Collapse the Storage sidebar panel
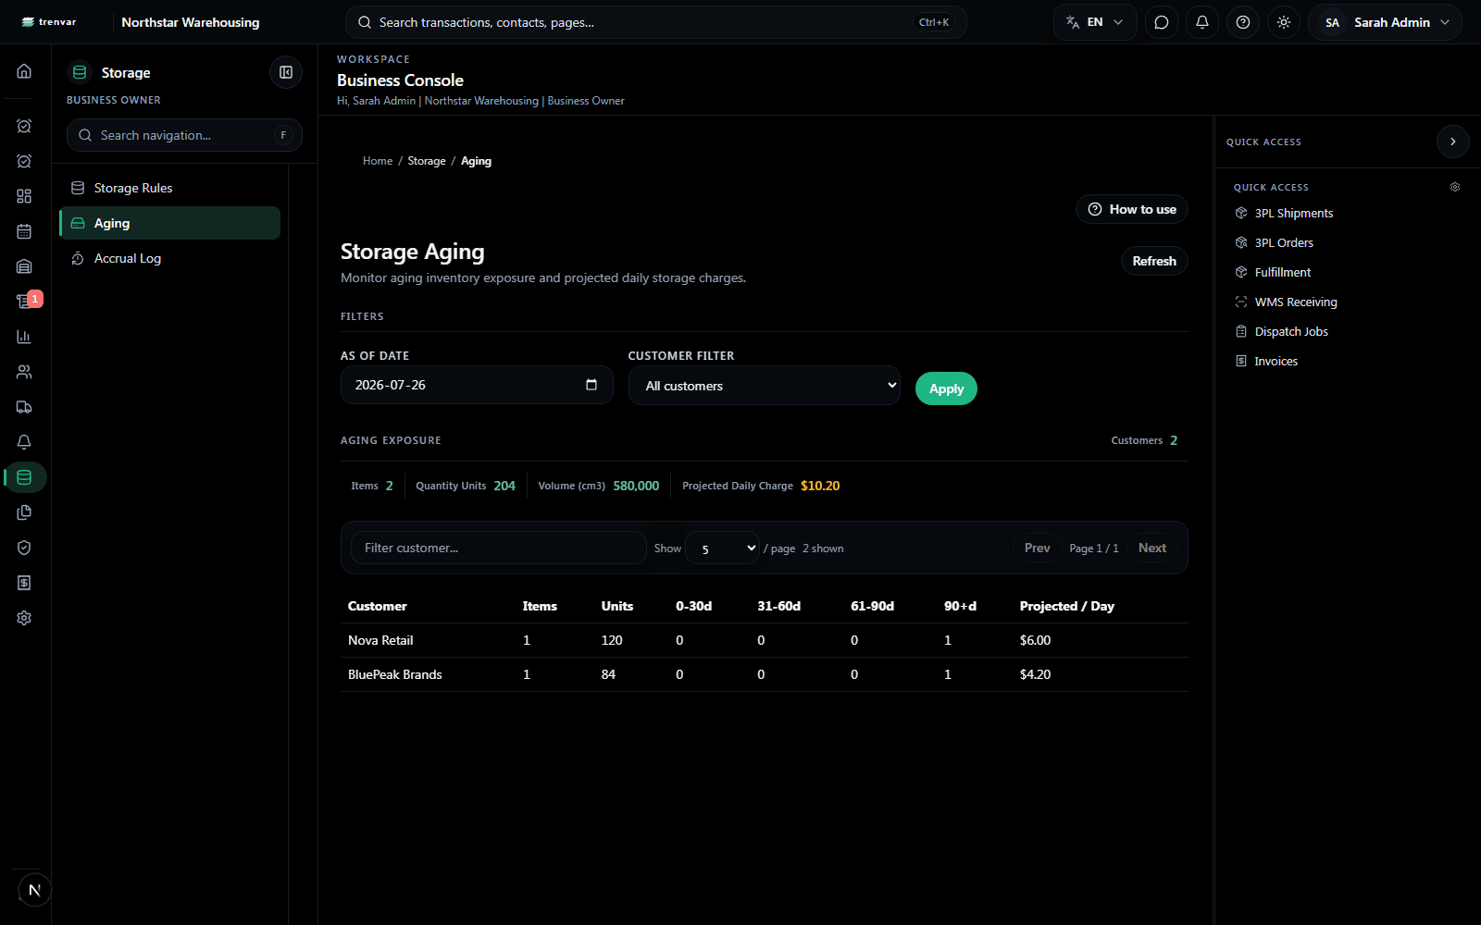Viewport: 1481px width, 925px height. click(286, 72)
